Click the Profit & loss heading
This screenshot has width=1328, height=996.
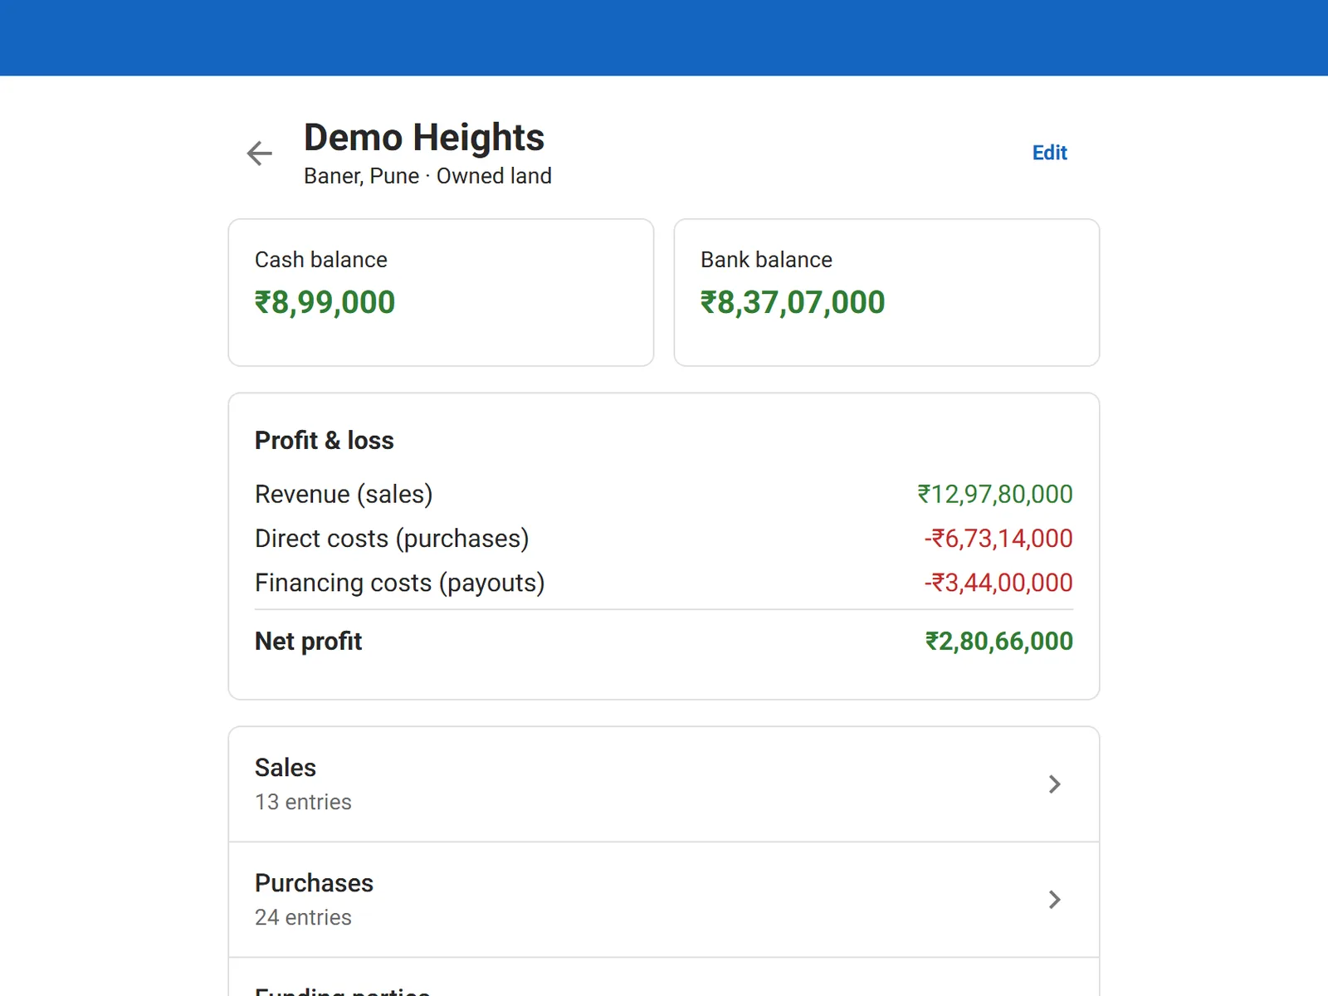click(324, 440)
